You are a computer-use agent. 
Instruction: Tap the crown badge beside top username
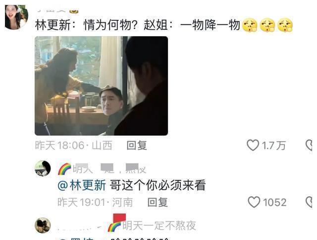[x=74, y=11]
